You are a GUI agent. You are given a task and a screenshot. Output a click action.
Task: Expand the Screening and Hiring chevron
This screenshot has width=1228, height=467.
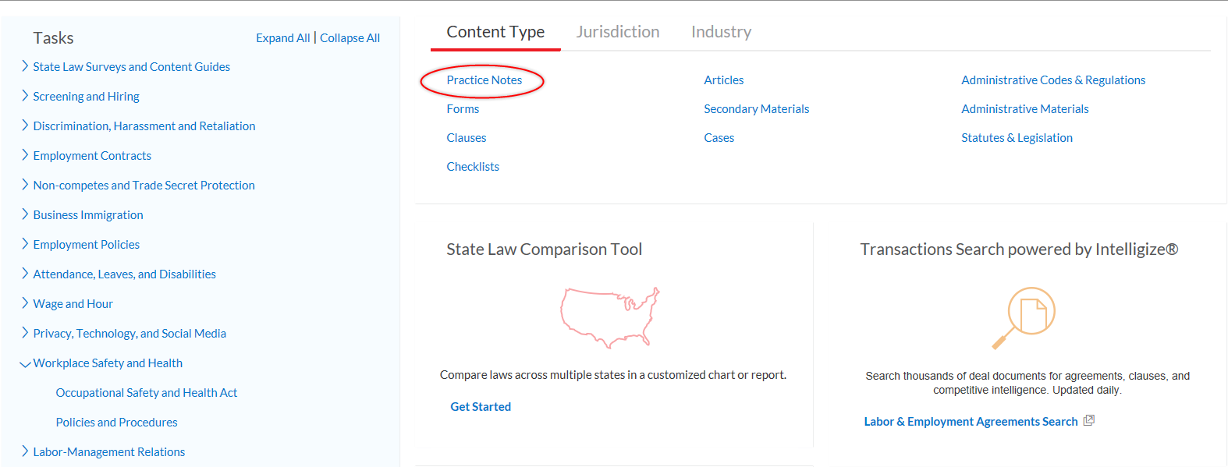[25, 96]
